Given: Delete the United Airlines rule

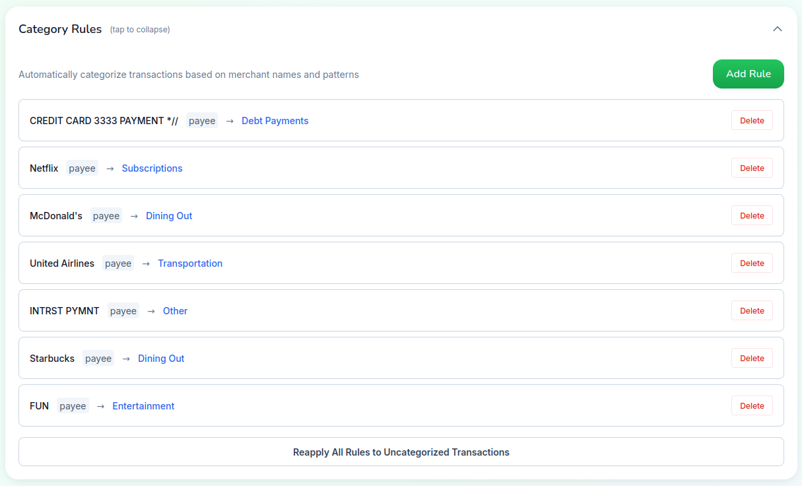Looking at the screenshot, I should click(752, 263).
